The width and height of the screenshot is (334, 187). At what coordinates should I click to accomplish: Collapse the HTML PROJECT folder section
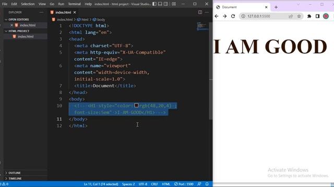[19, 31]
